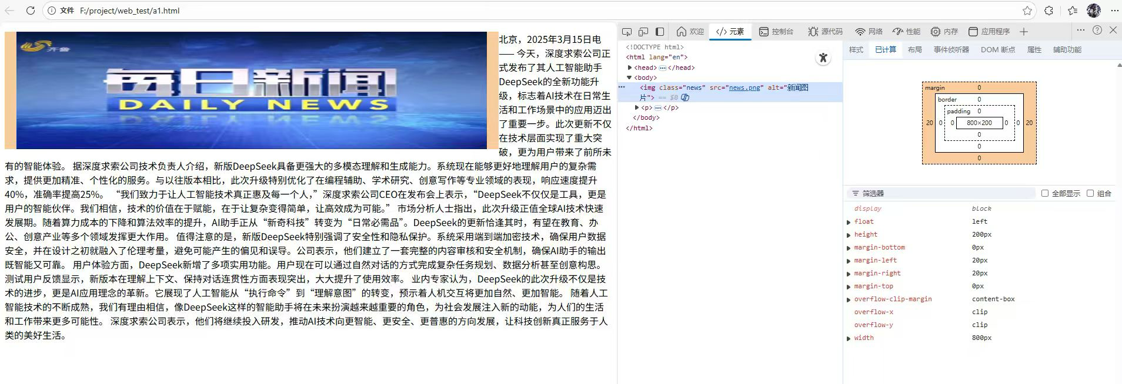Open the 网络 (Network) tab

pyautogui.click(x=869, y=32)
